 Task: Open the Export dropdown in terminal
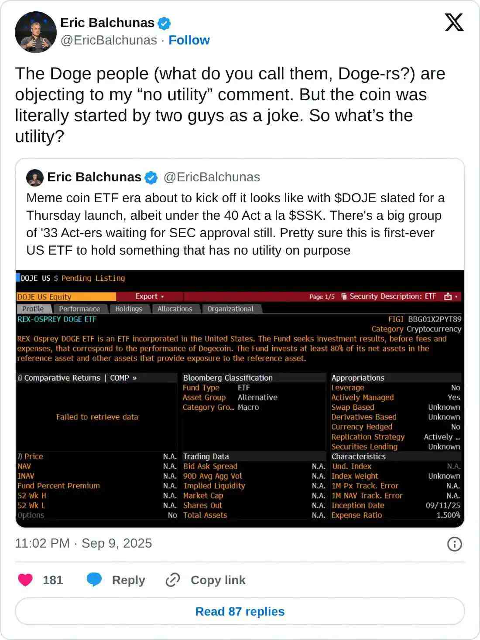pos(150,296)
